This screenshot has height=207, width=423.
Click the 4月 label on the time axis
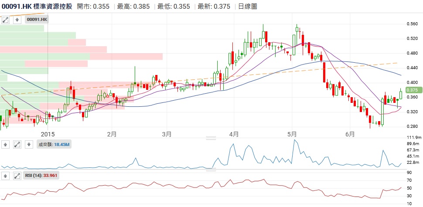click(234, 133)
